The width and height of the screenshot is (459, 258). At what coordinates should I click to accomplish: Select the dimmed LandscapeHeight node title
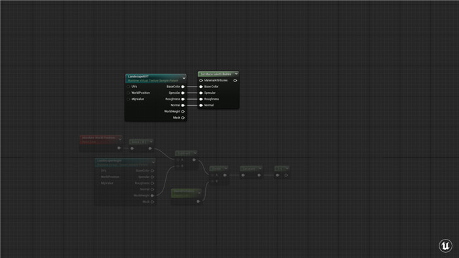pyautogui.click(x=110, y=161)
